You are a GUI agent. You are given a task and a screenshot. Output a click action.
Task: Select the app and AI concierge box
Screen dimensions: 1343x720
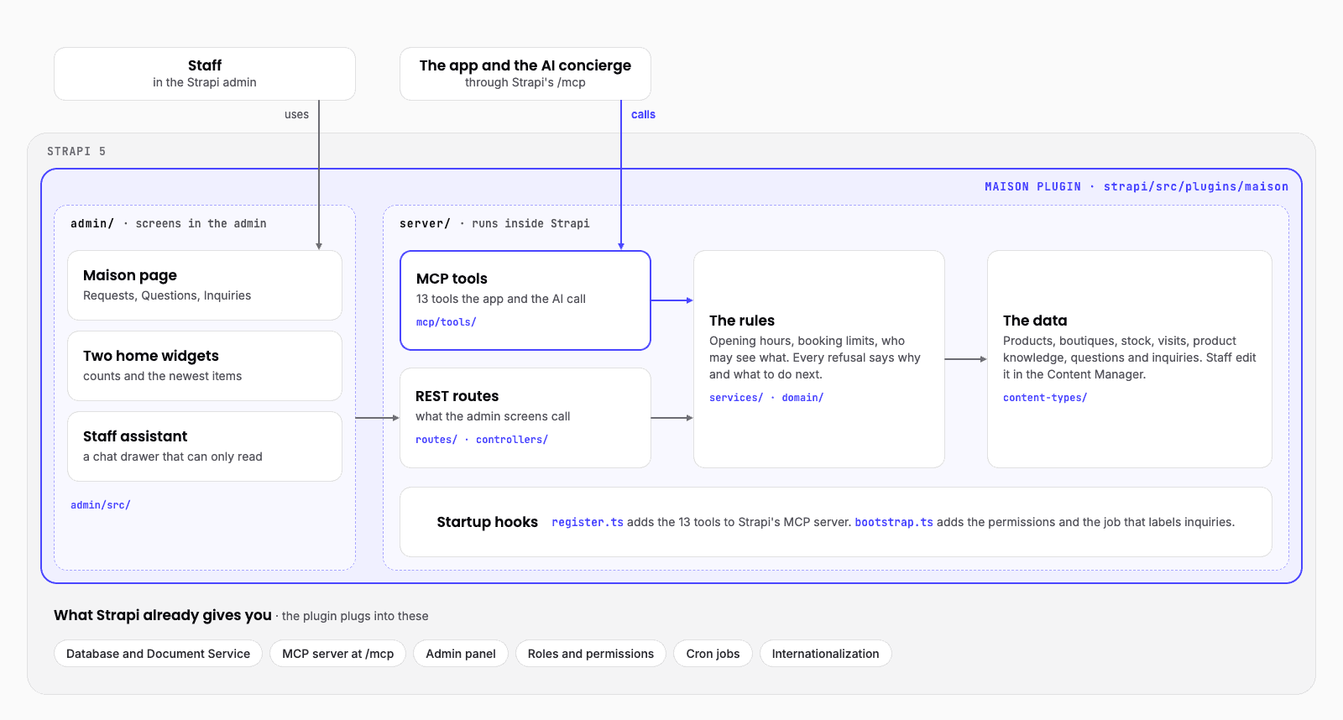[525, 74]
